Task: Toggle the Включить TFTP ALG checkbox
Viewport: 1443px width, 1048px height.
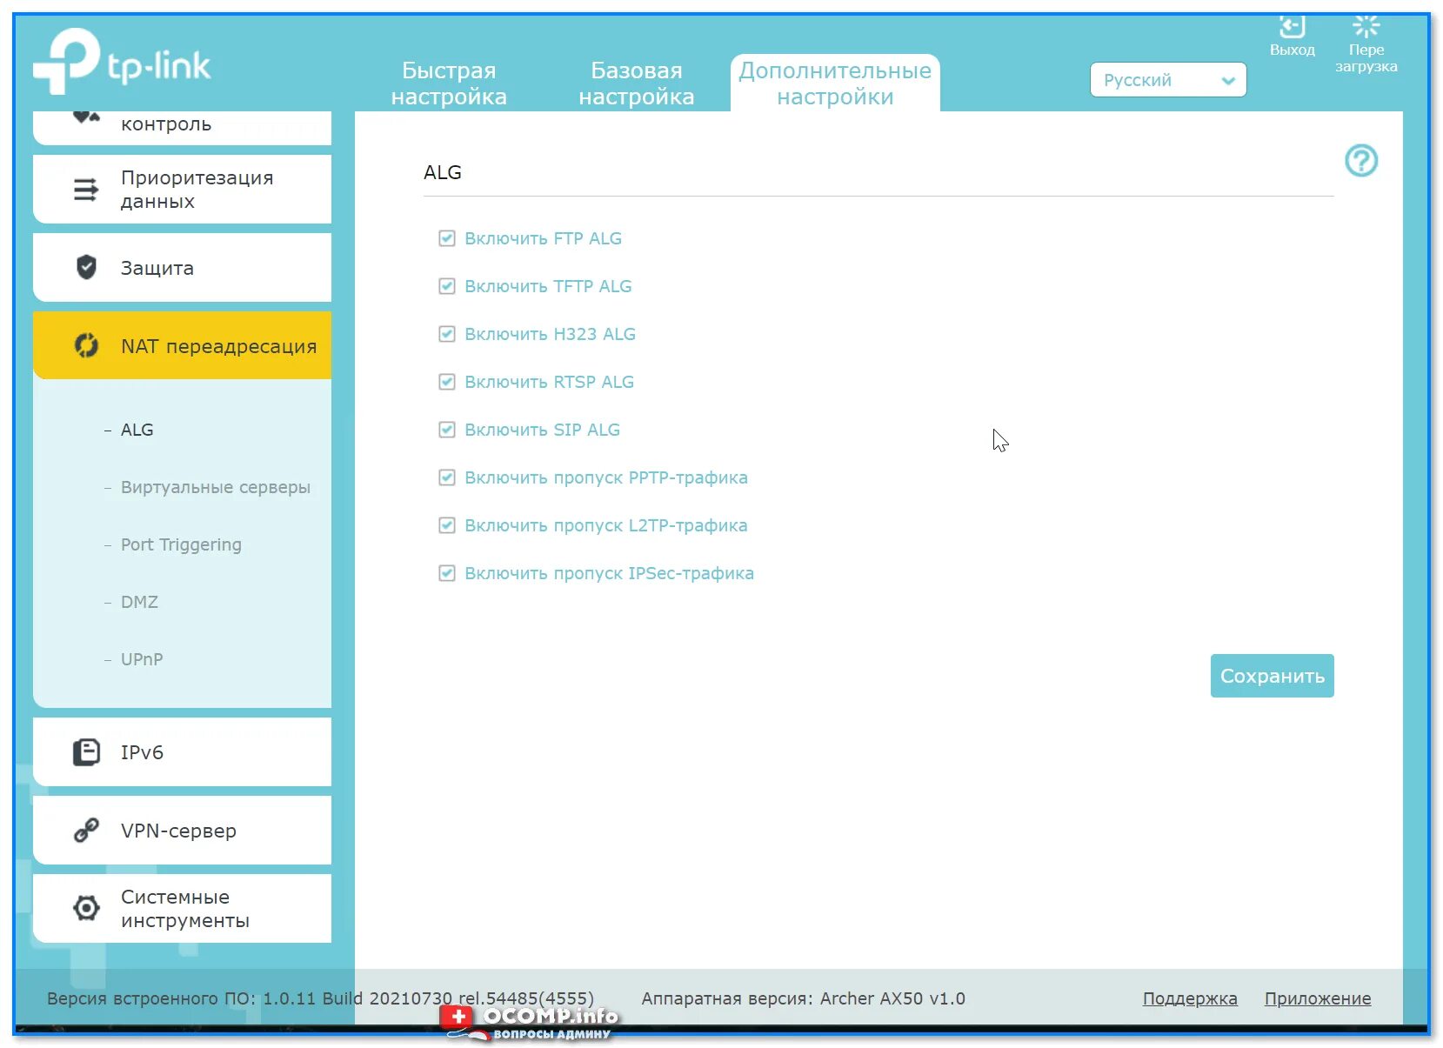Action: coord(447,286)
